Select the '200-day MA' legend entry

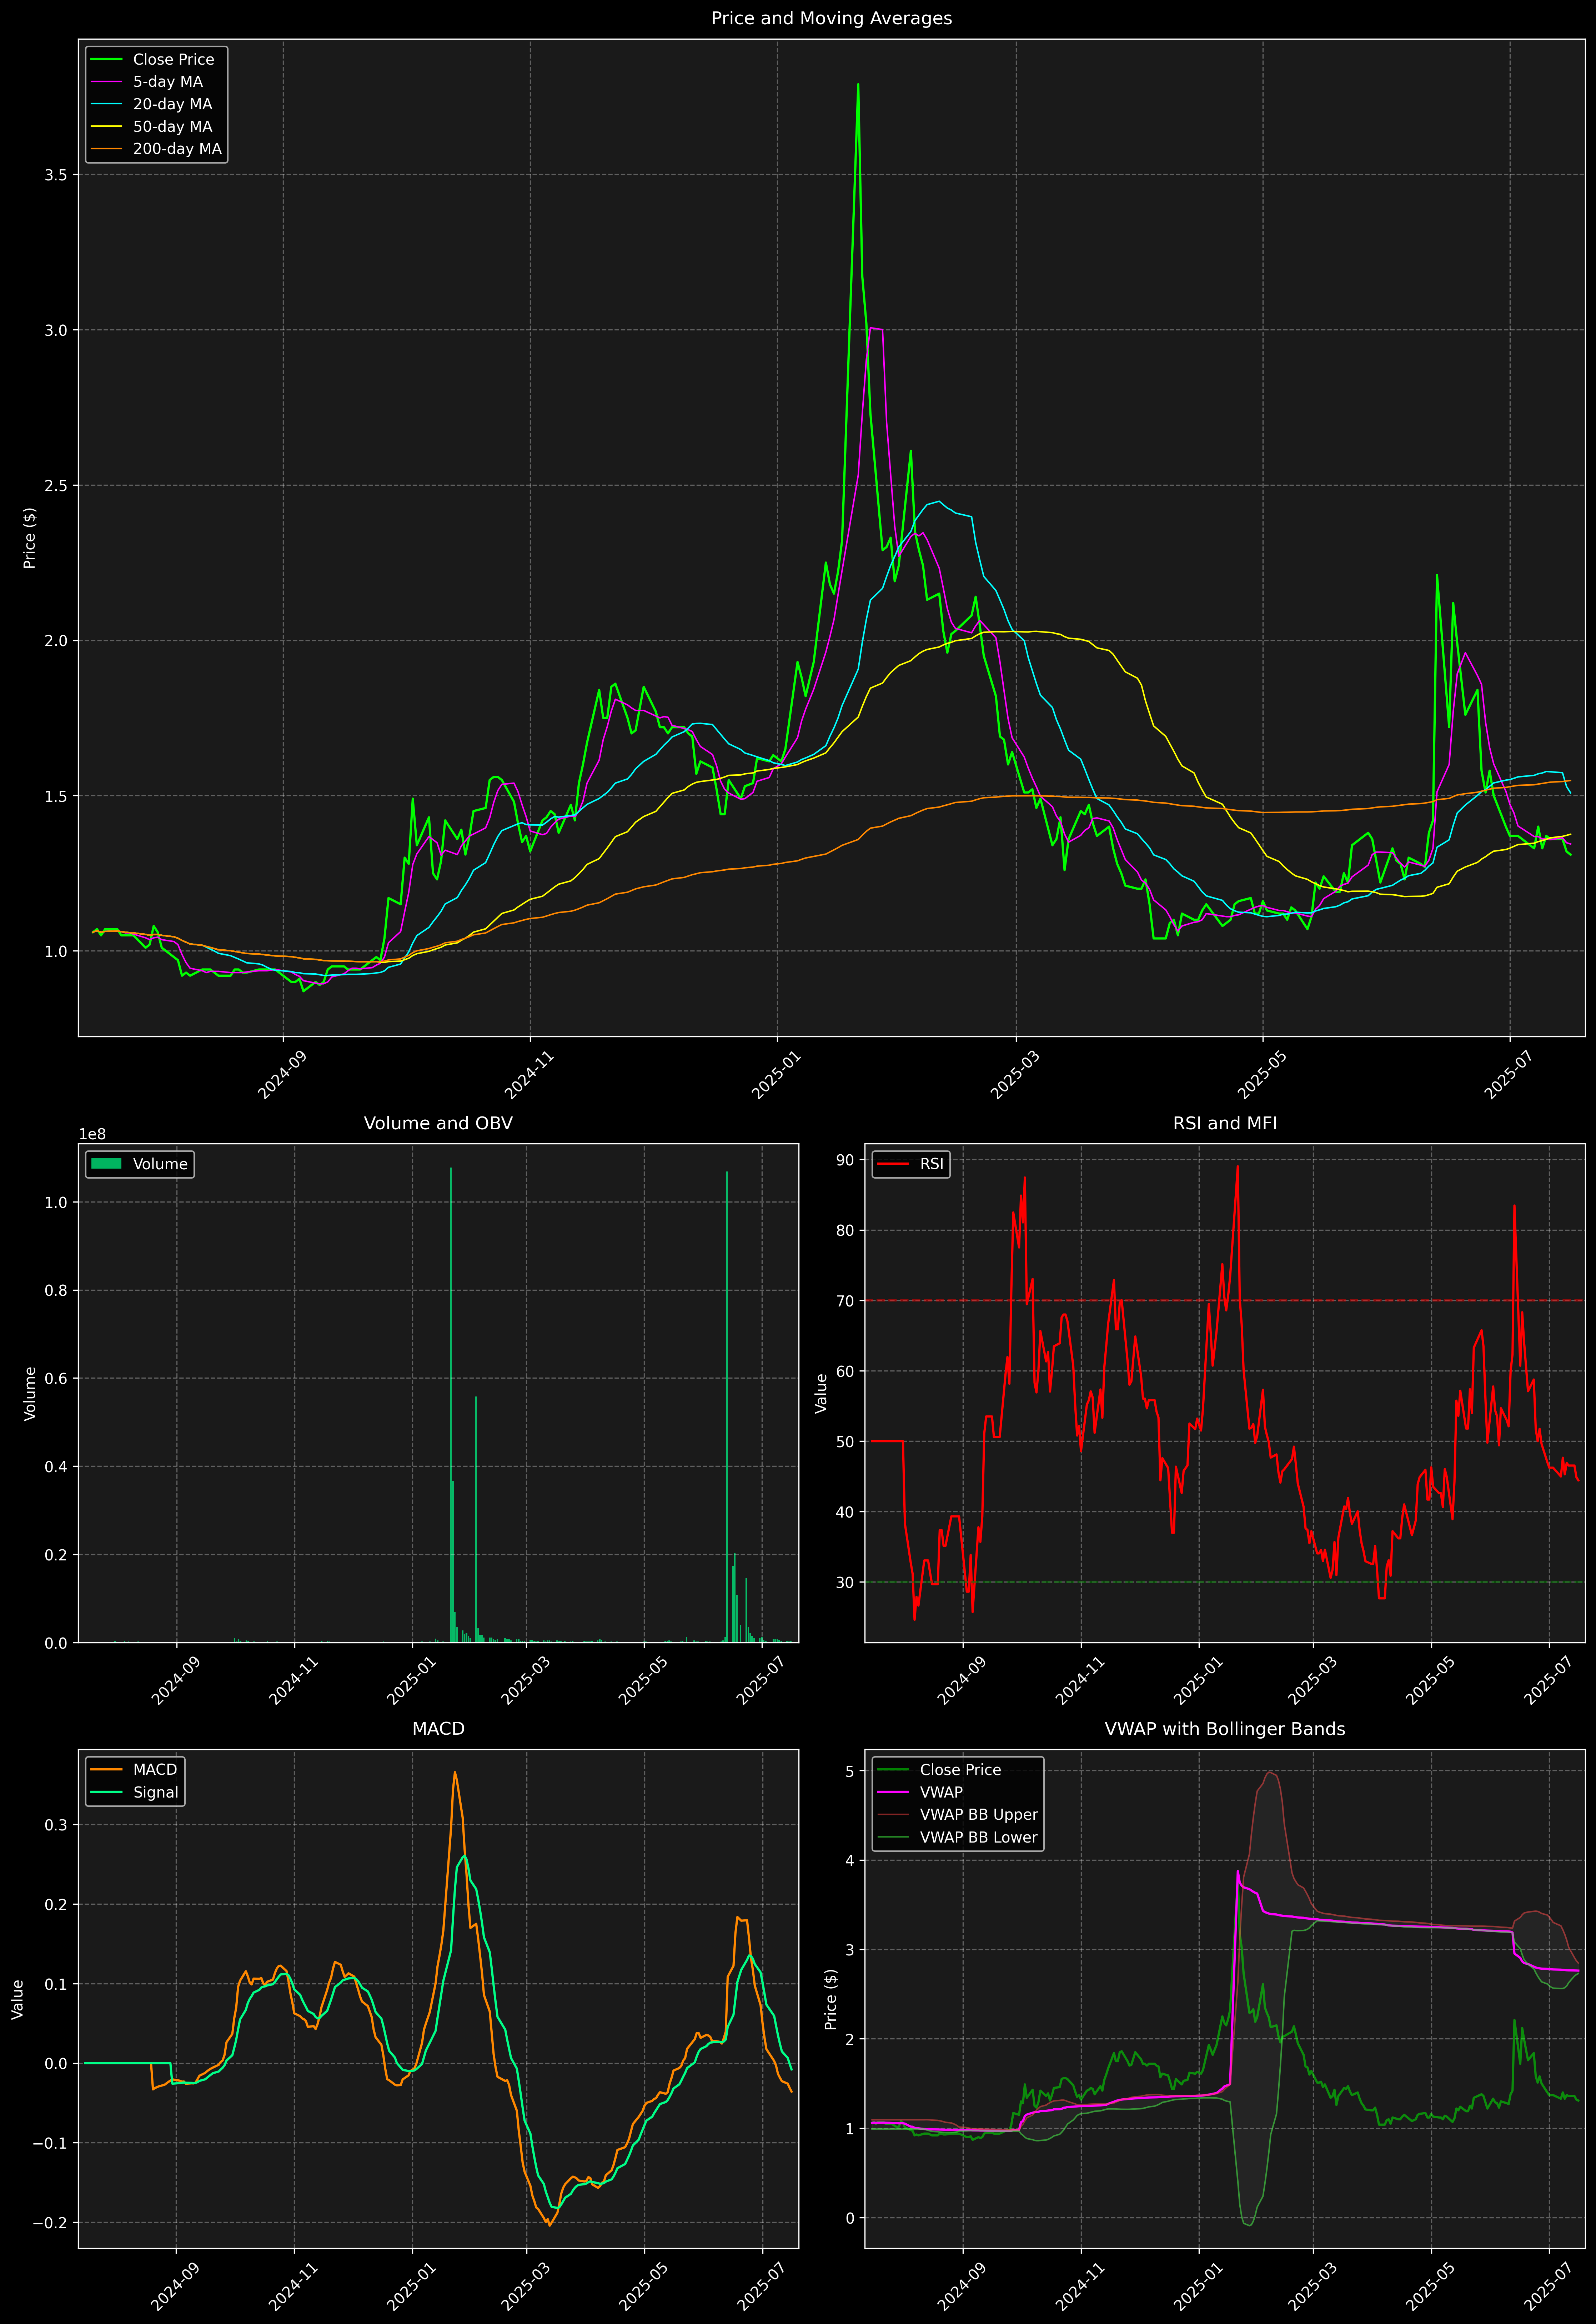click(x=177, y=149)
